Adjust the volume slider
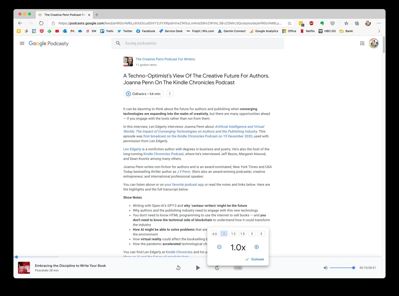This screenshot has height=296, width=399. coord(342,268)
